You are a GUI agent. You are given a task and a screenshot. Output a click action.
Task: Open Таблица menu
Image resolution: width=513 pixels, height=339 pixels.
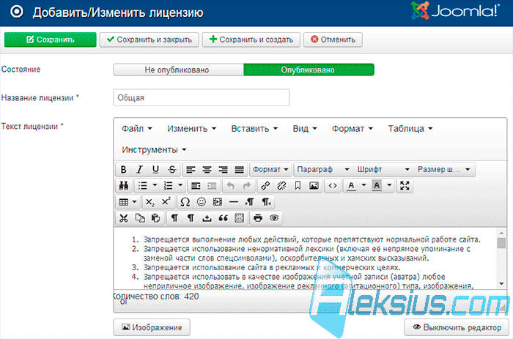tap(410, 128)
